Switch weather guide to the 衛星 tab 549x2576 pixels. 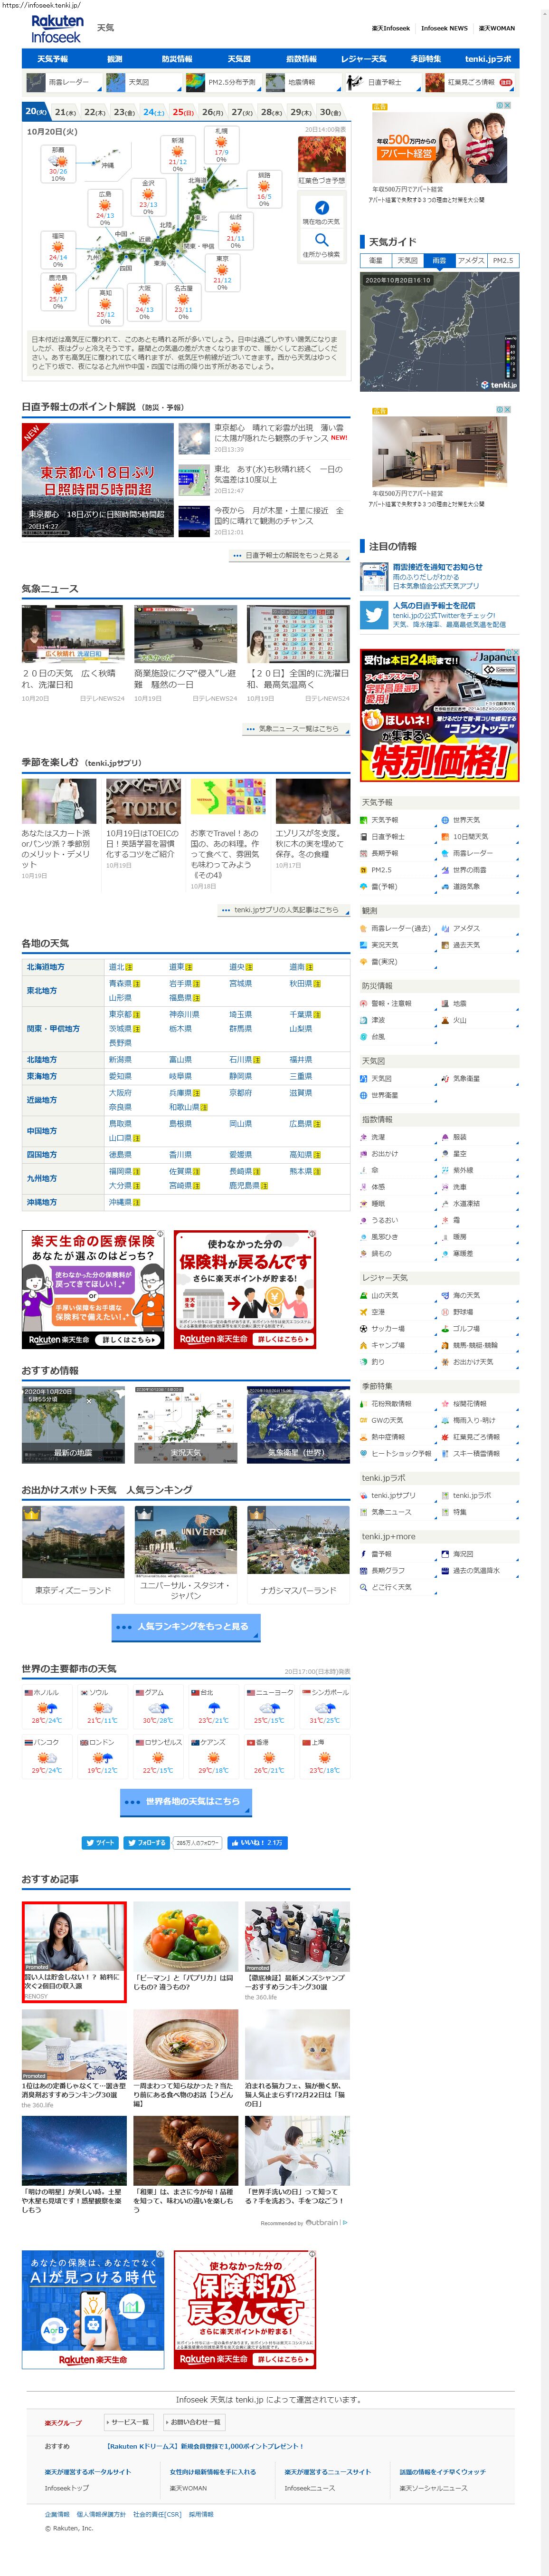tap(375, 260)
